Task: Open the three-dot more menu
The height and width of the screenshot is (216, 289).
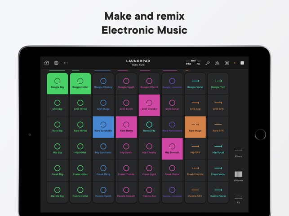Action: pos(66,63)
